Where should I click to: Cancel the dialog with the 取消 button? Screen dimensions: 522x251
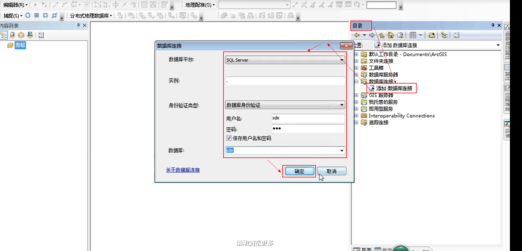pos(332,171)
